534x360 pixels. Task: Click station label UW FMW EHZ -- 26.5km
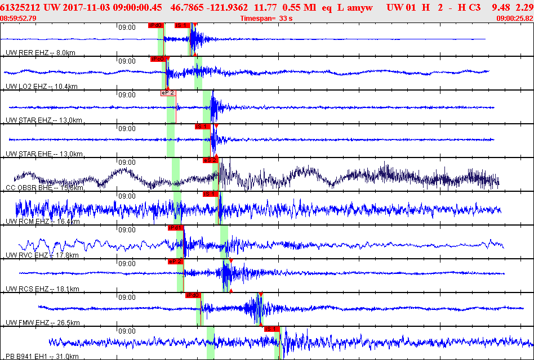coord(43,323)
